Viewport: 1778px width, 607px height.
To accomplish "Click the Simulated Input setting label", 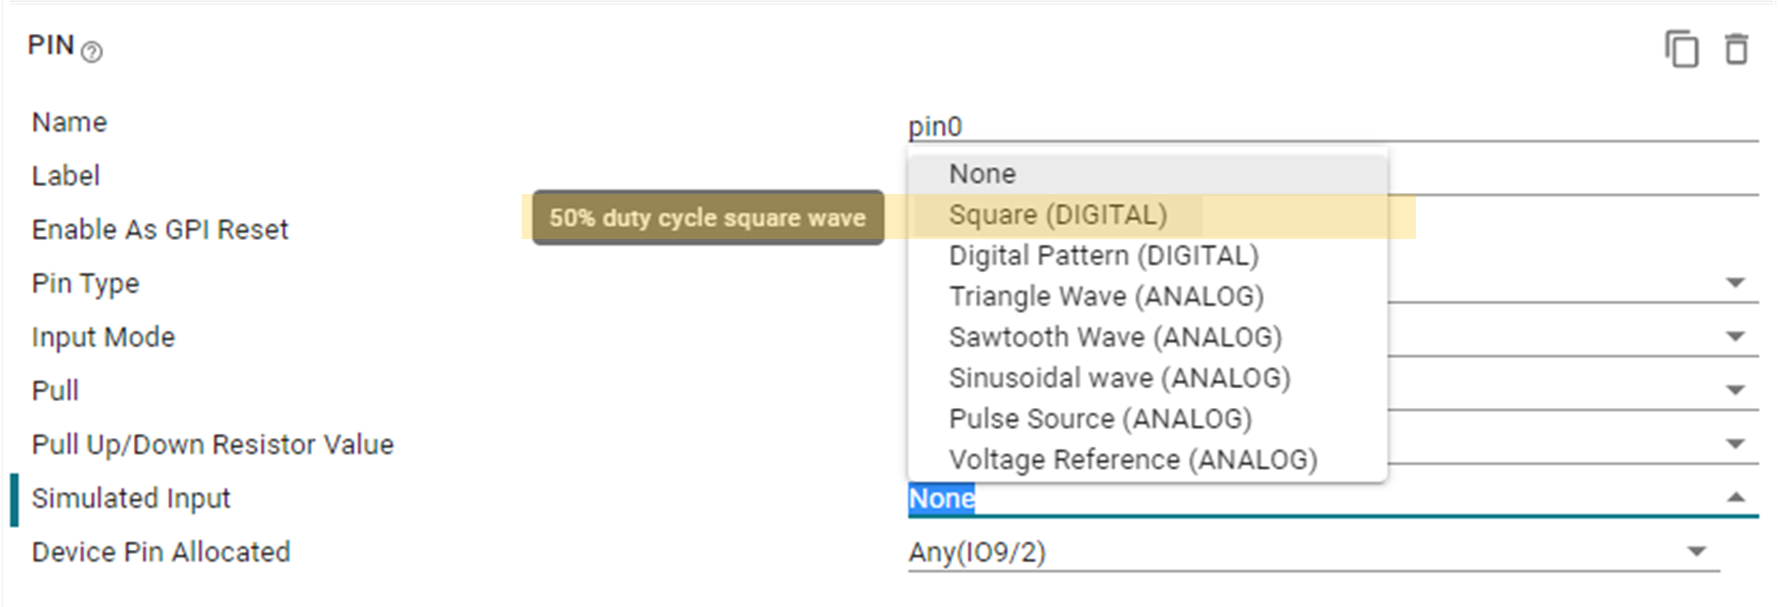I will pyautogui.click(x=131, y=498).
